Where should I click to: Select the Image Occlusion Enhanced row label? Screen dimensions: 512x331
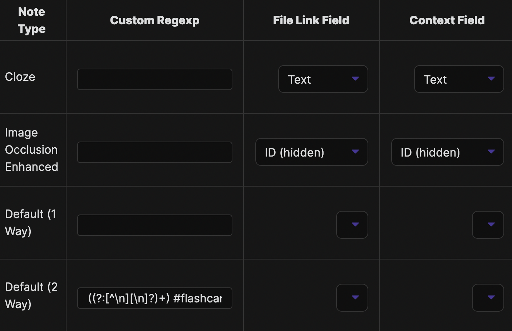(31, 150)
